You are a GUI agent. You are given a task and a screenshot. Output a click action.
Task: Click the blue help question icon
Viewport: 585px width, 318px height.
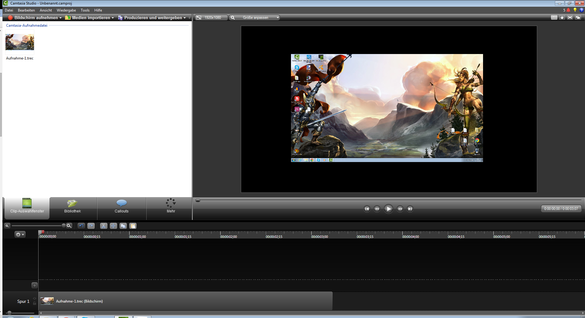pos(581,10)
